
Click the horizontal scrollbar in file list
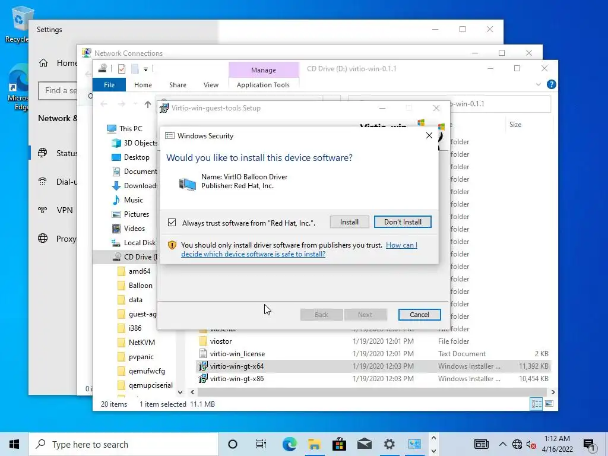(x=372, y=392)
